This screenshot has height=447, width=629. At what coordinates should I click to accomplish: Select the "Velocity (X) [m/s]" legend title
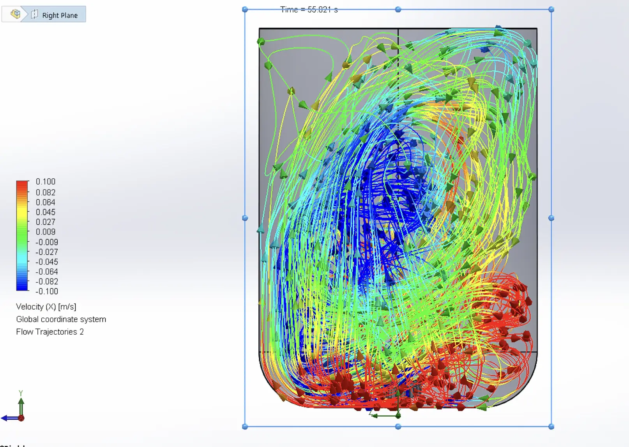[46, 307]
